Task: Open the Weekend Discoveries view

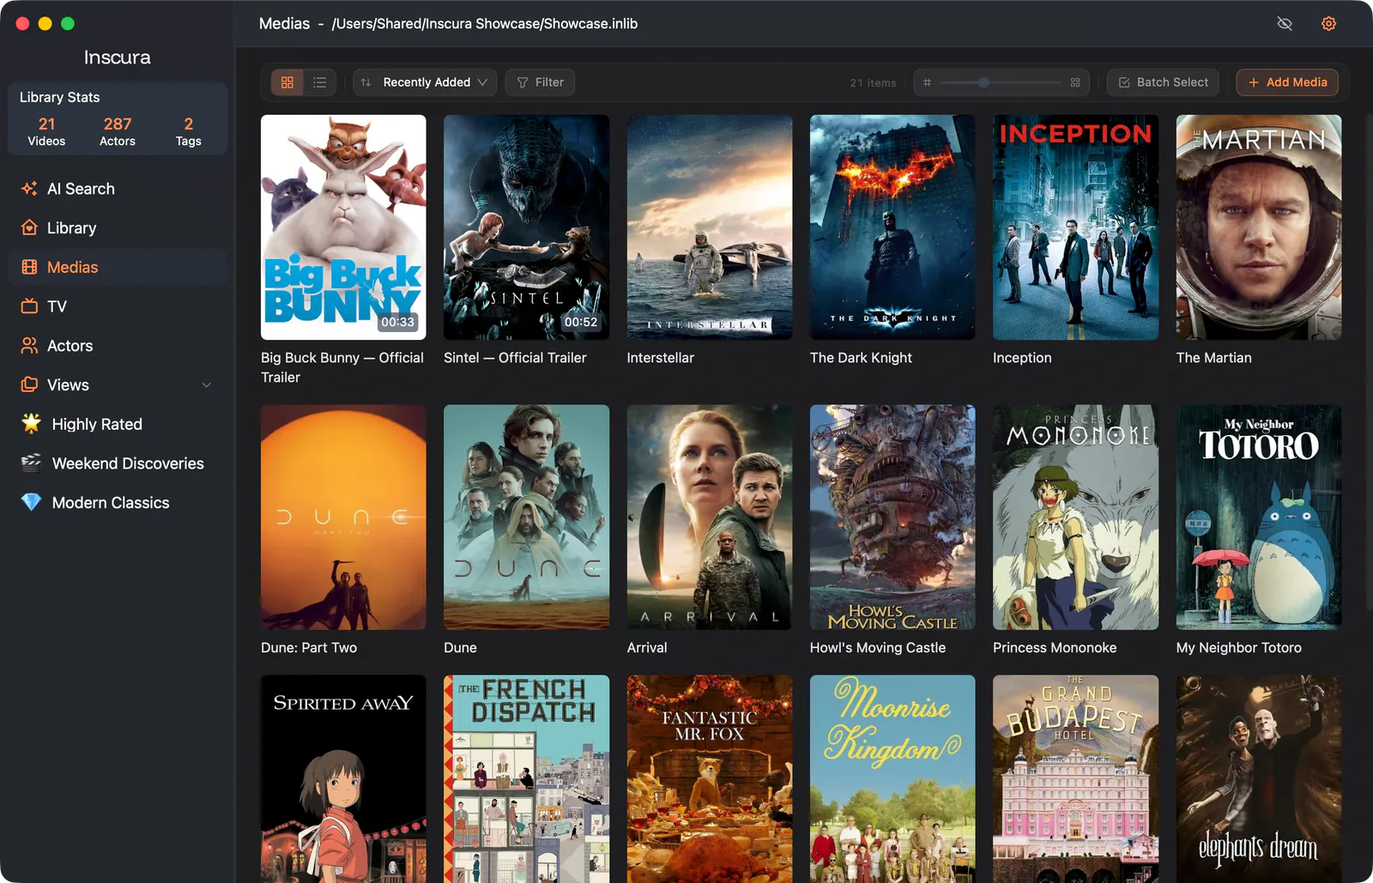Action: click(x=118, y=463)
